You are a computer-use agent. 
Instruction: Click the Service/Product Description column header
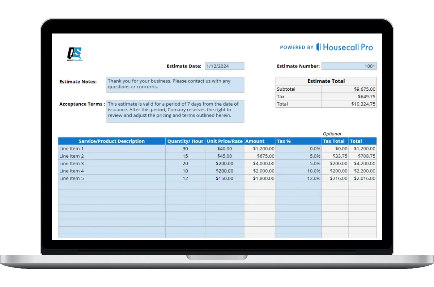(112, 141)
